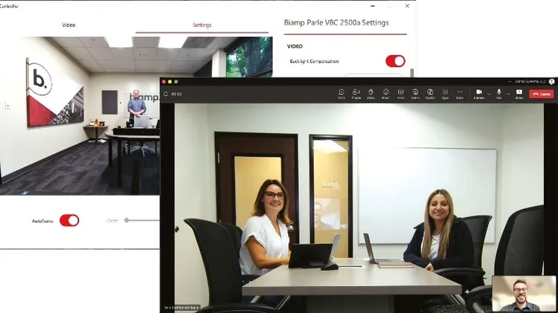Screen dimensions: 558x313
Task: Open the Chat panel in Teams
Action: (341, 94)
